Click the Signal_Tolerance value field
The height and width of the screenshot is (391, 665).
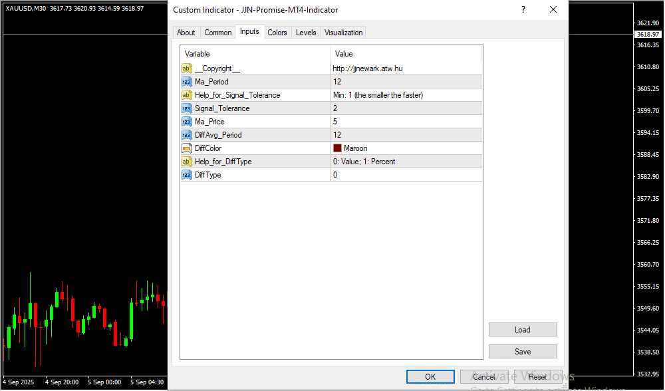click(406, 108)
